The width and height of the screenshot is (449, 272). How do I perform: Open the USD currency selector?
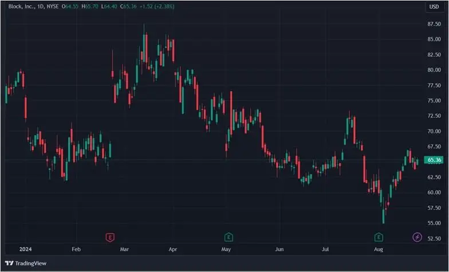(x=434, y=7)
